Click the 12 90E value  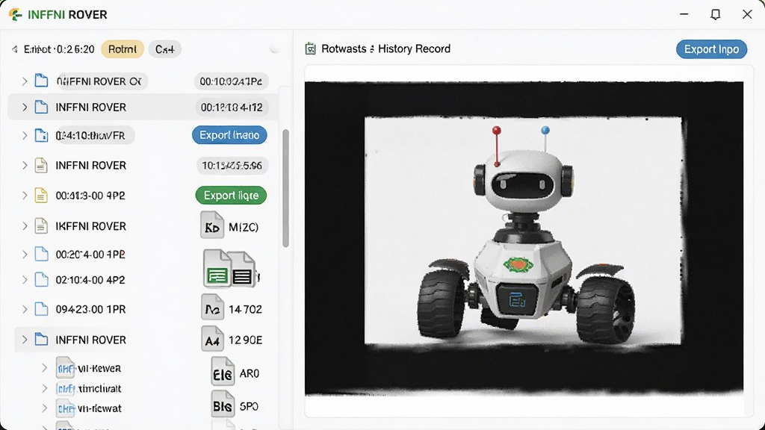pos(245,340)
